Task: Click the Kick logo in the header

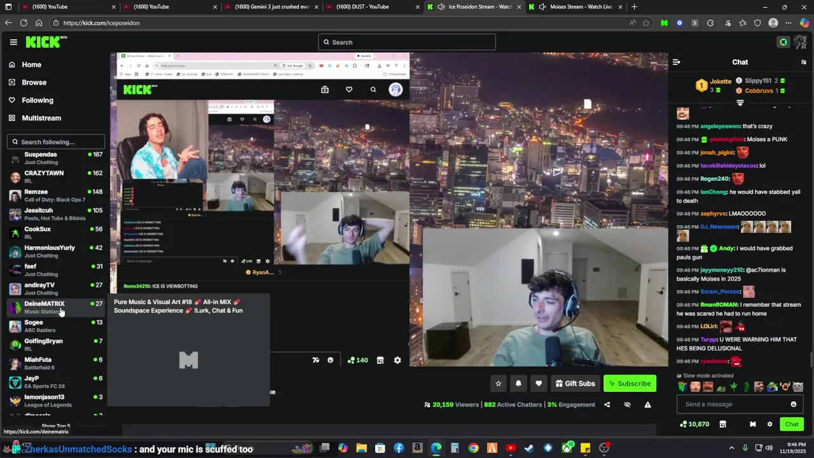Action: pos(46,42)
